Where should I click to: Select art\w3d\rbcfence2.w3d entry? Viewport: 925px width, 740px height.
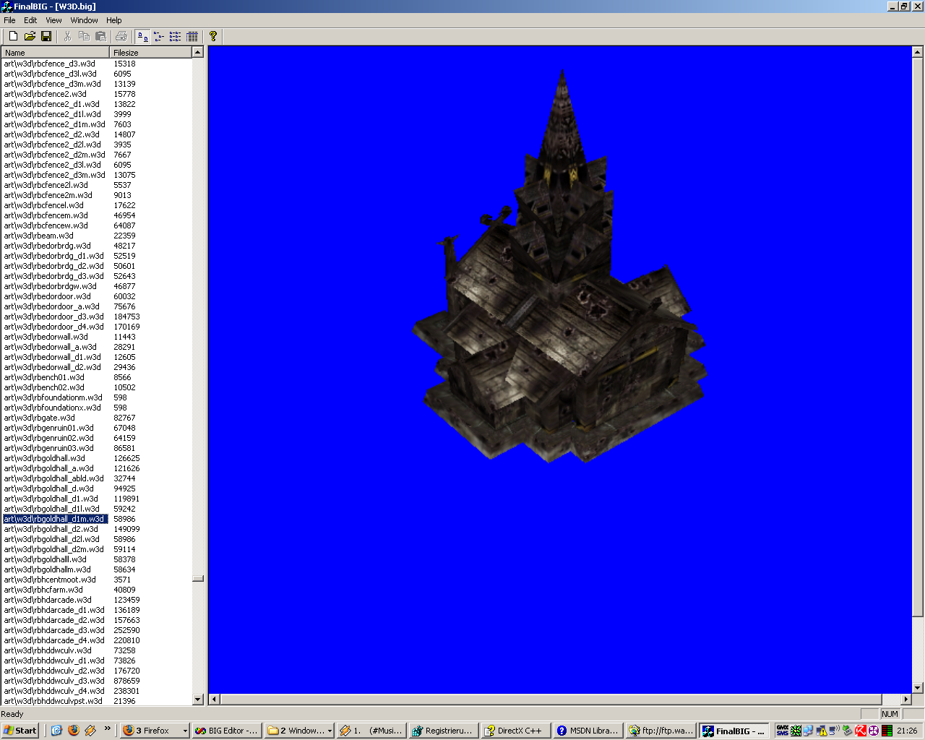46,94
